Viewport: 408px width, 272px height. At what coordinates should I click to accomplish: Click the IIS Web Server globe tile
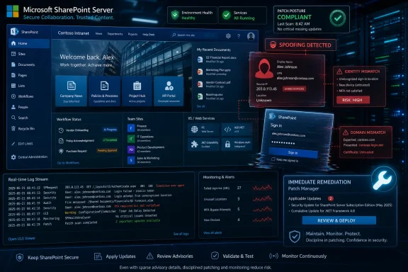[x=203, y=130]
